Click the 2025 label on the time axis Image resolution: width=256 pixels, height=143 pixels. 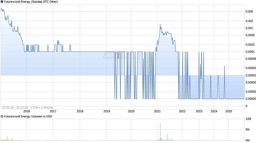[229, 111]
